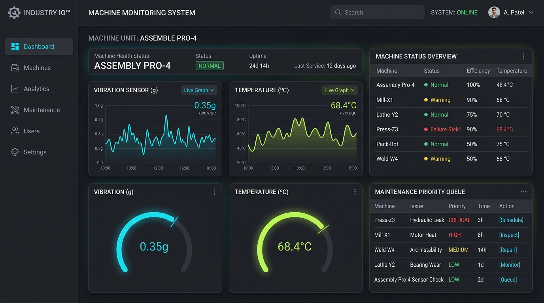The height and width of the screenshot is (303, 544).
Task: Click the Settings gear icon in sidebar
Action: pos(15,152)
